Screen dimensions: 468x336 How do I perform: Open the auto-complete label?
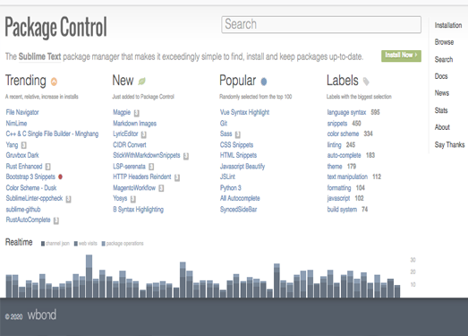tap(345, 155)
